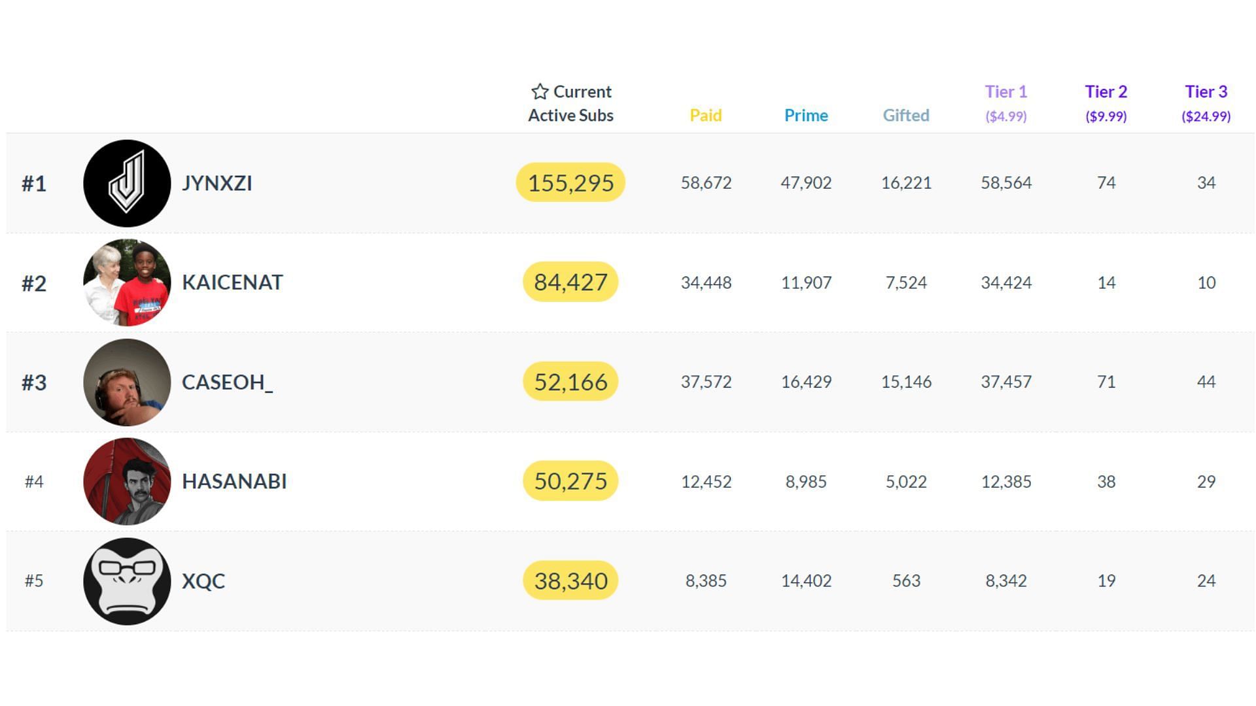1256x706 pixels.
Task: Click XQC's gorilla avatar icon
Action: pyautogui.click(x=127, y=581)
